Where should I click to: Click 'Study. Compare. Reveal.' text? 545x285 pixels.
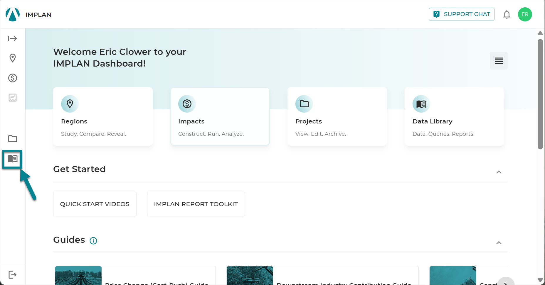[93, 134]
